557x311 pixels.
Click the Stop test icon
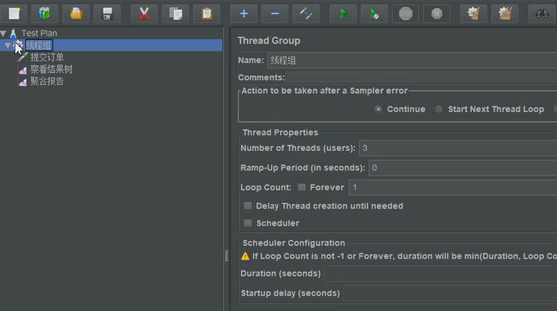(405, 13)
